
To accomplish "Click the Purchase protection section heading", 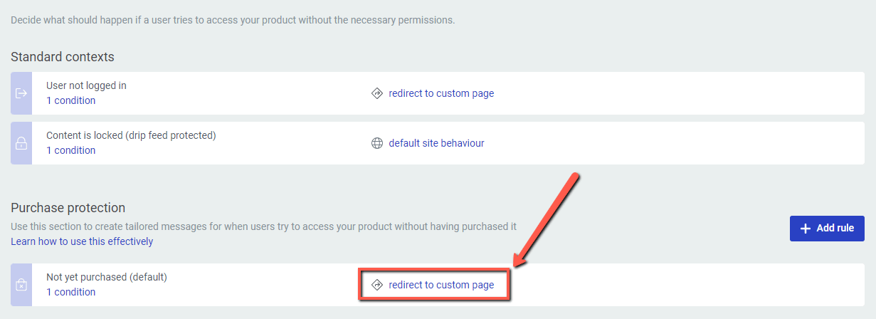I will (68, 208).
